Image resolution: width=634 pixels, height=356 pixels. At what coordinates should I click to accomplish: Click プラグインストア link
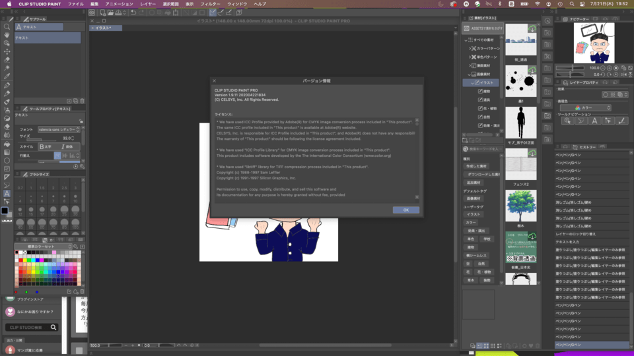pos(30,299)
